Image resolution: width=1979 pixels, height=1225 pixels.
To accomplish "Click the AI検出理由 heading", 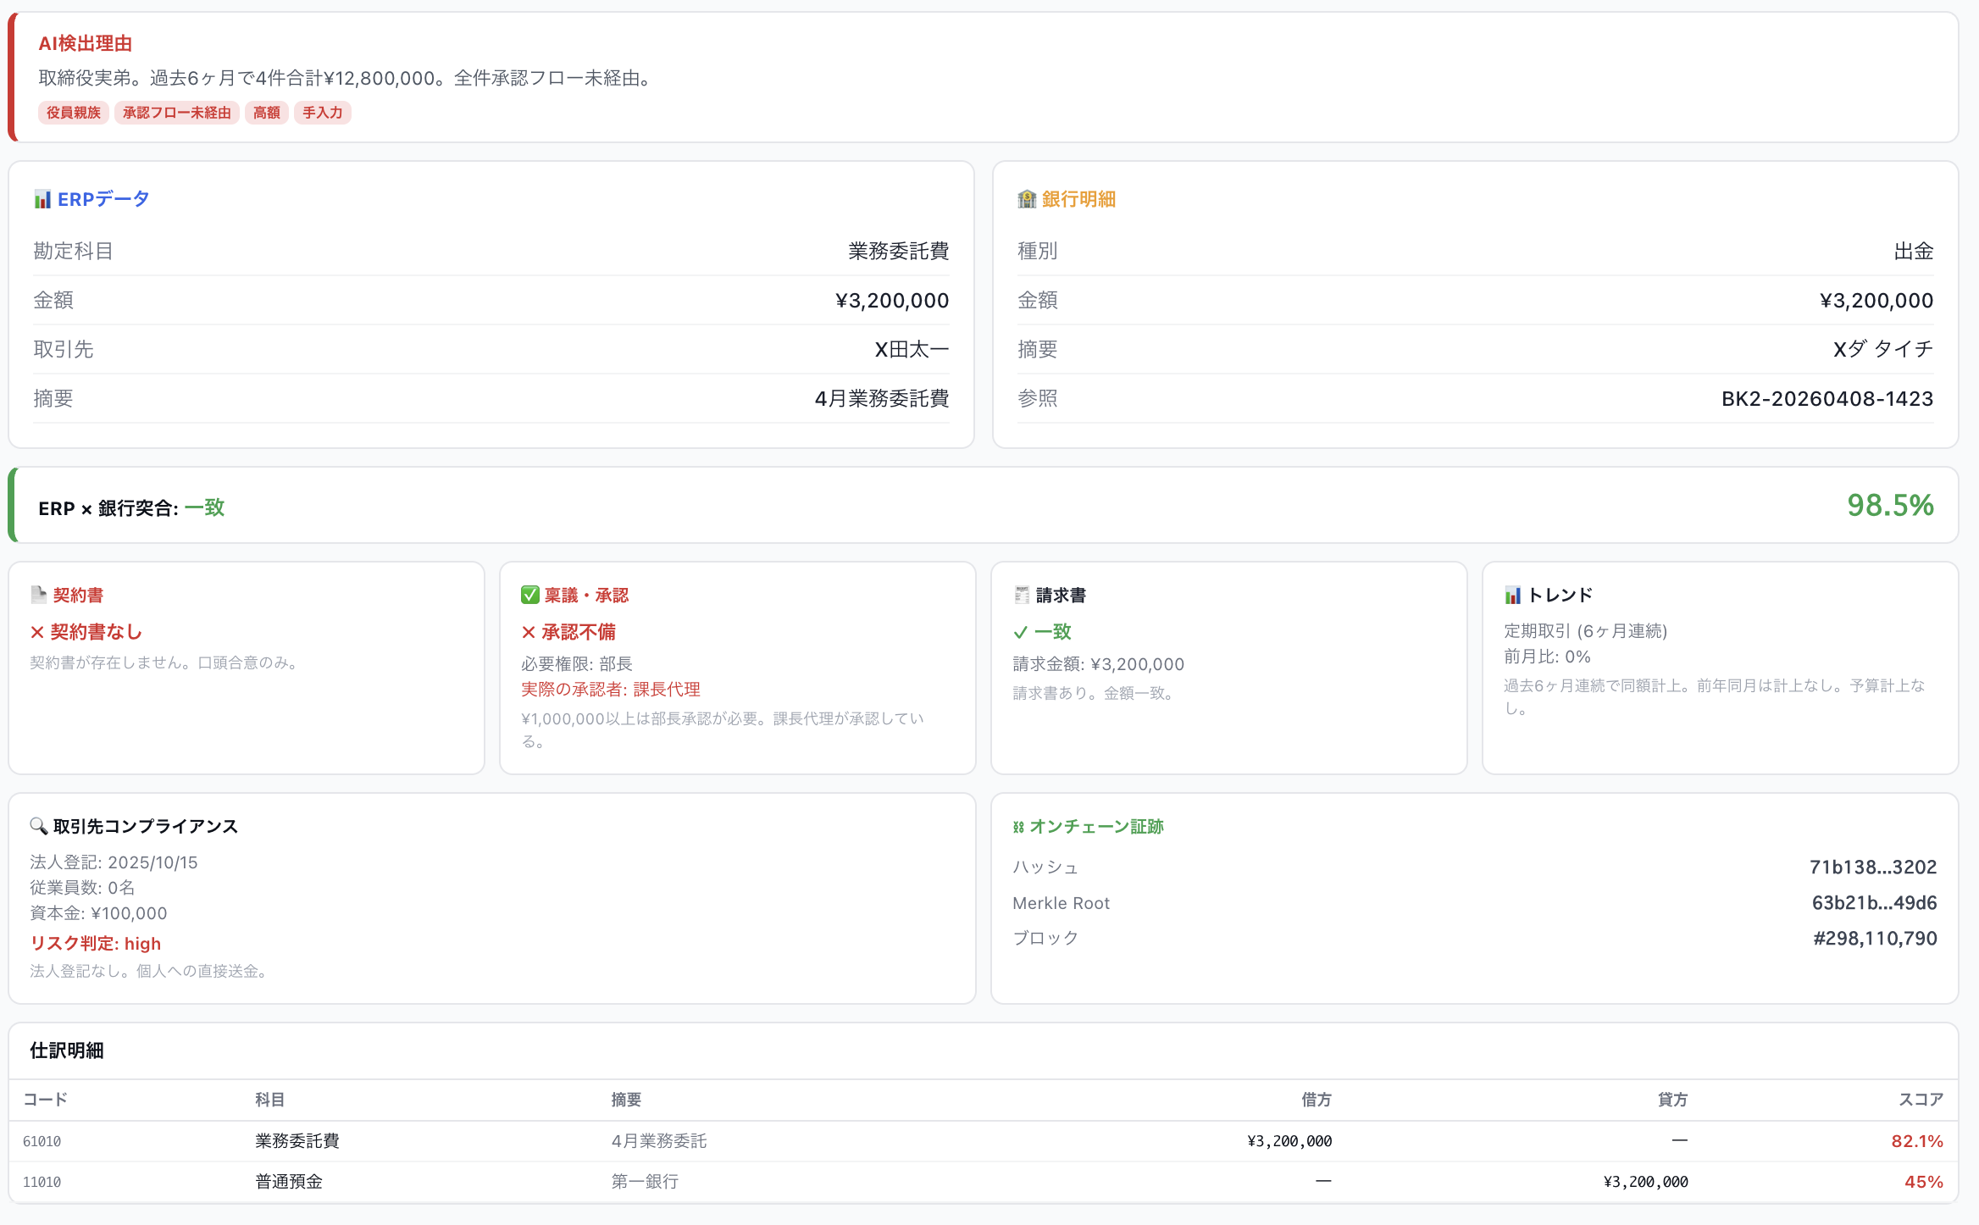I will (86, 43).
